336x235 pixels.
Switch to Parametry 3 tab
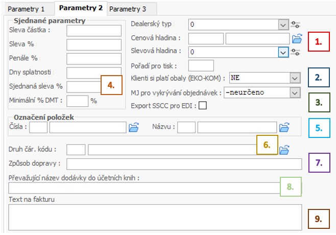point(128,9)
